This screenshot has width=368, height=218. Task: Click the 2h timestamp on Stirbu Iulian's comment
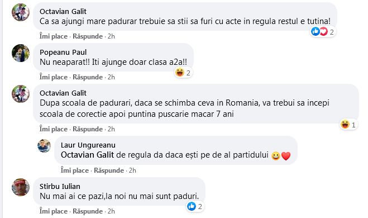pyautogui.click(x=111, y=211)
